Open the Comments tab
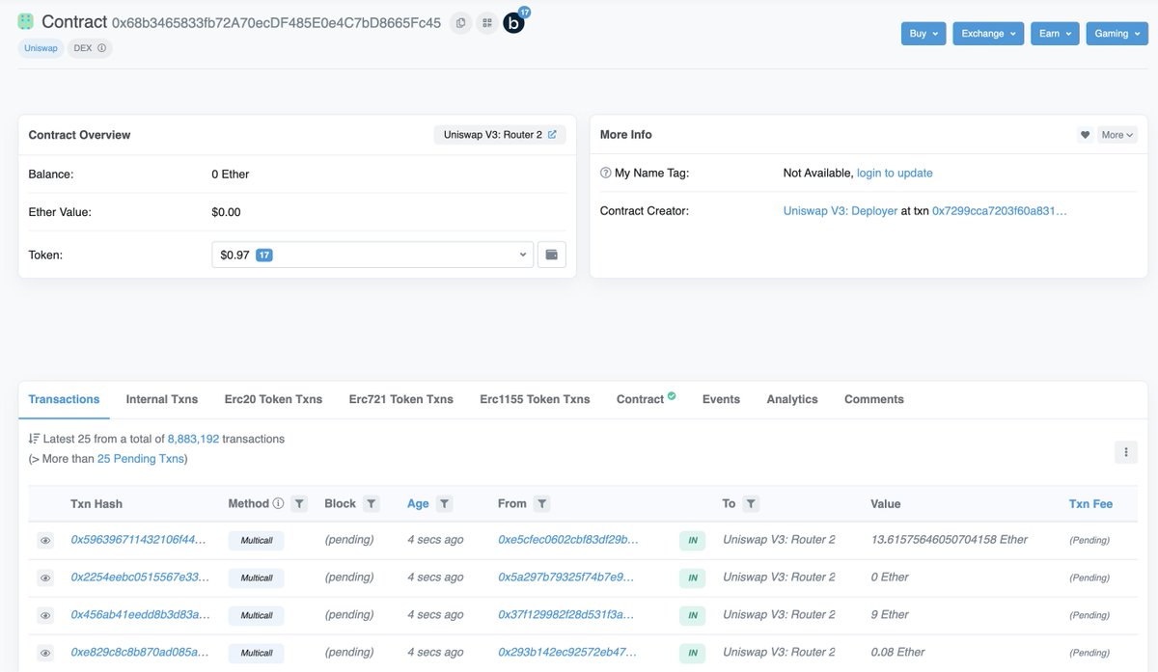This screenshot has width=1158, height=672. click(x=874, y=399)
